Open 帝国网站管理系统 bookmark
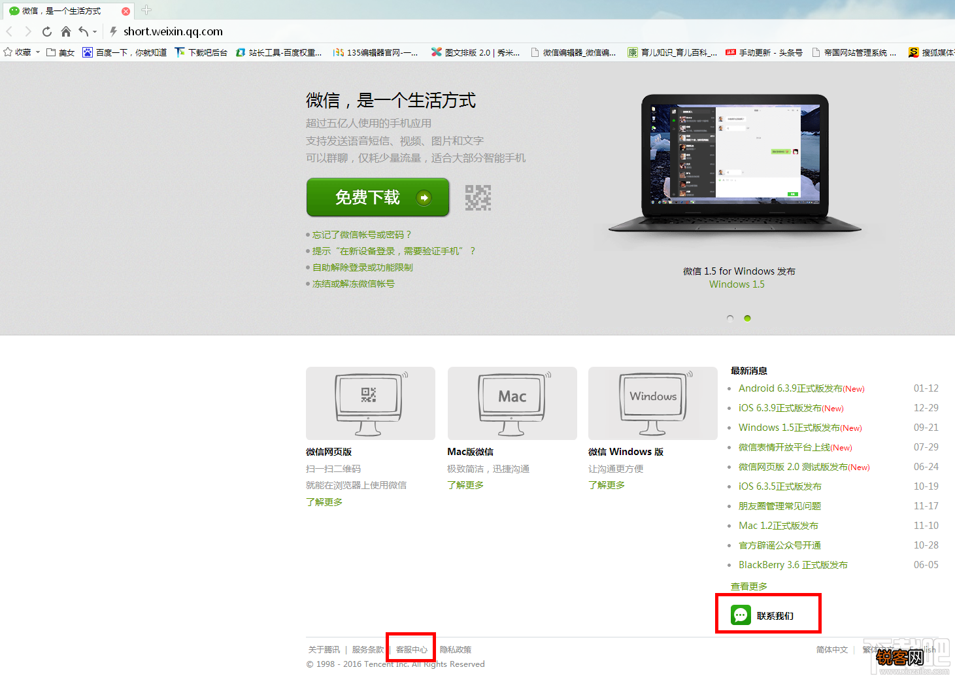The width and height of the screenshot is (955, 678). 854,52
